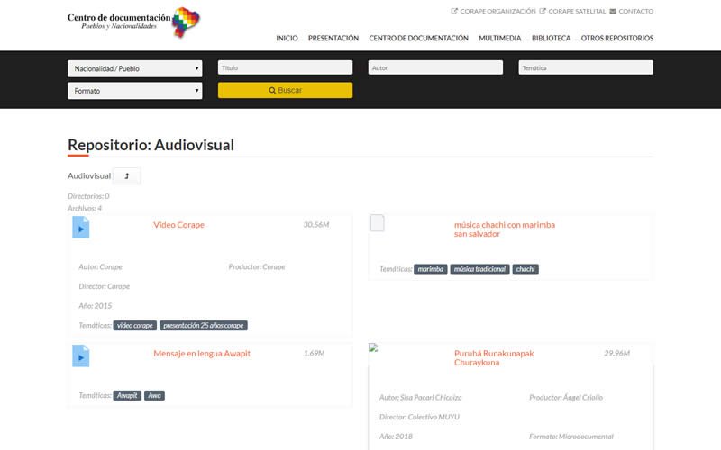Focus the Título search field
Screen dimensions: 721x450
[285, 67]
